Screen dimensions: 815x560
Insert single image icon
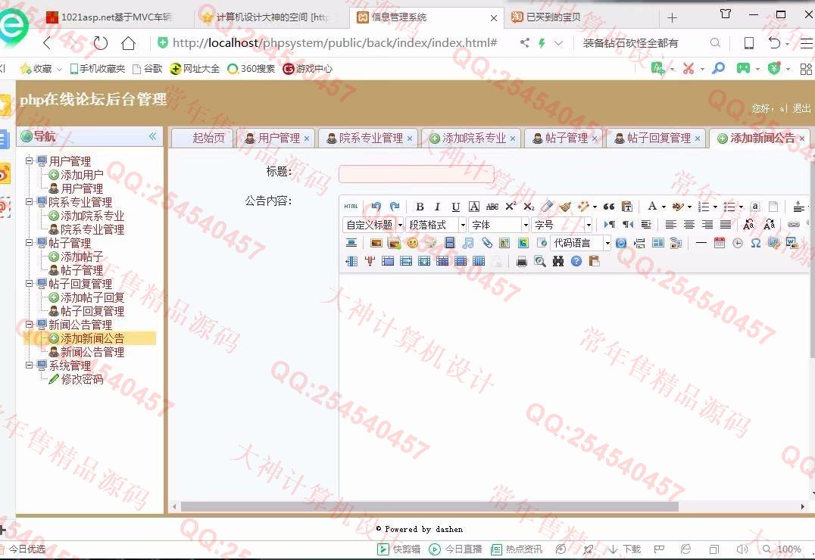tap(376, 243)
